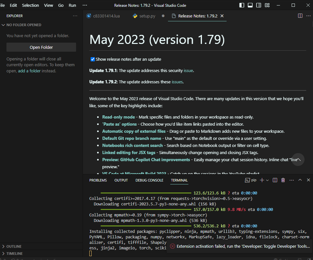
Task: Close the Release Notes tab
Action: click(222, 16)
